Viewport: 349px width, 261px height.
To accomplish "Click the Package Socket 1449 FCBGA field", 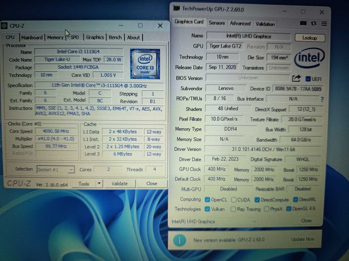I will click(79, 67).
